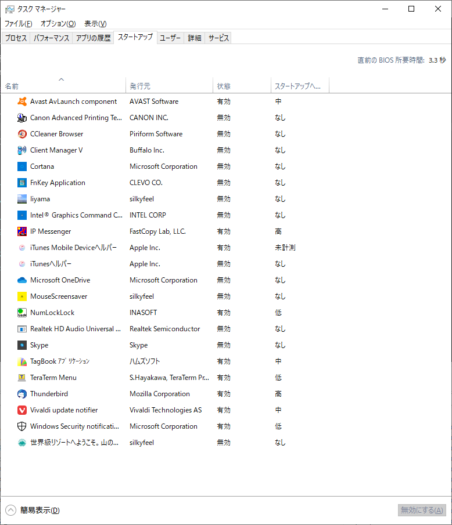452x525 pixels.
Task: Click the CANON INC. publisher text
Action: [x=149, y=118]
